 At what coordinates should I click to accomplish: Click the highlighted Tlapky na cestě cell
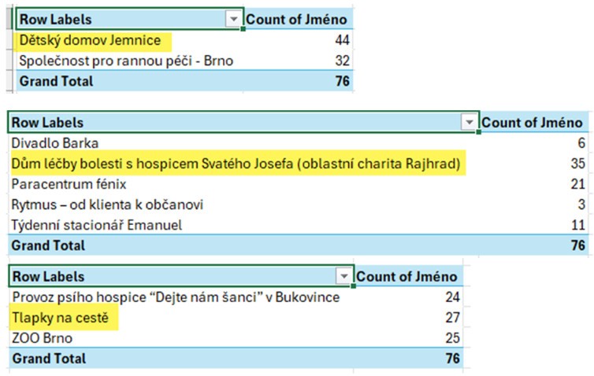pos(64,318)
